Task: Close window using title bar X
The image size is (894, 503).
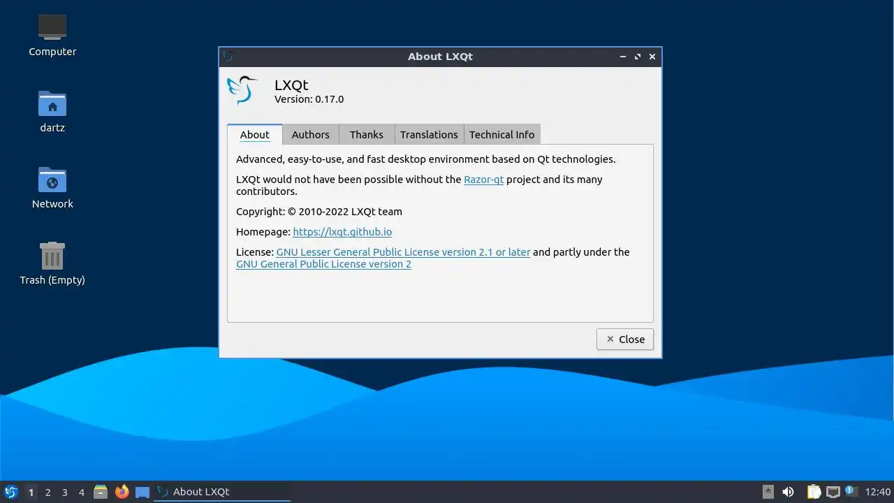Action: [652, 57]
